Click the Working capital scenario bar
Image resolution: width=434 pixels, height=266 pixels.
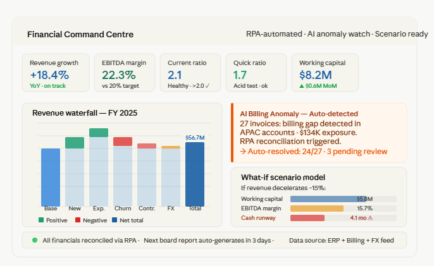tap(328, 199)
